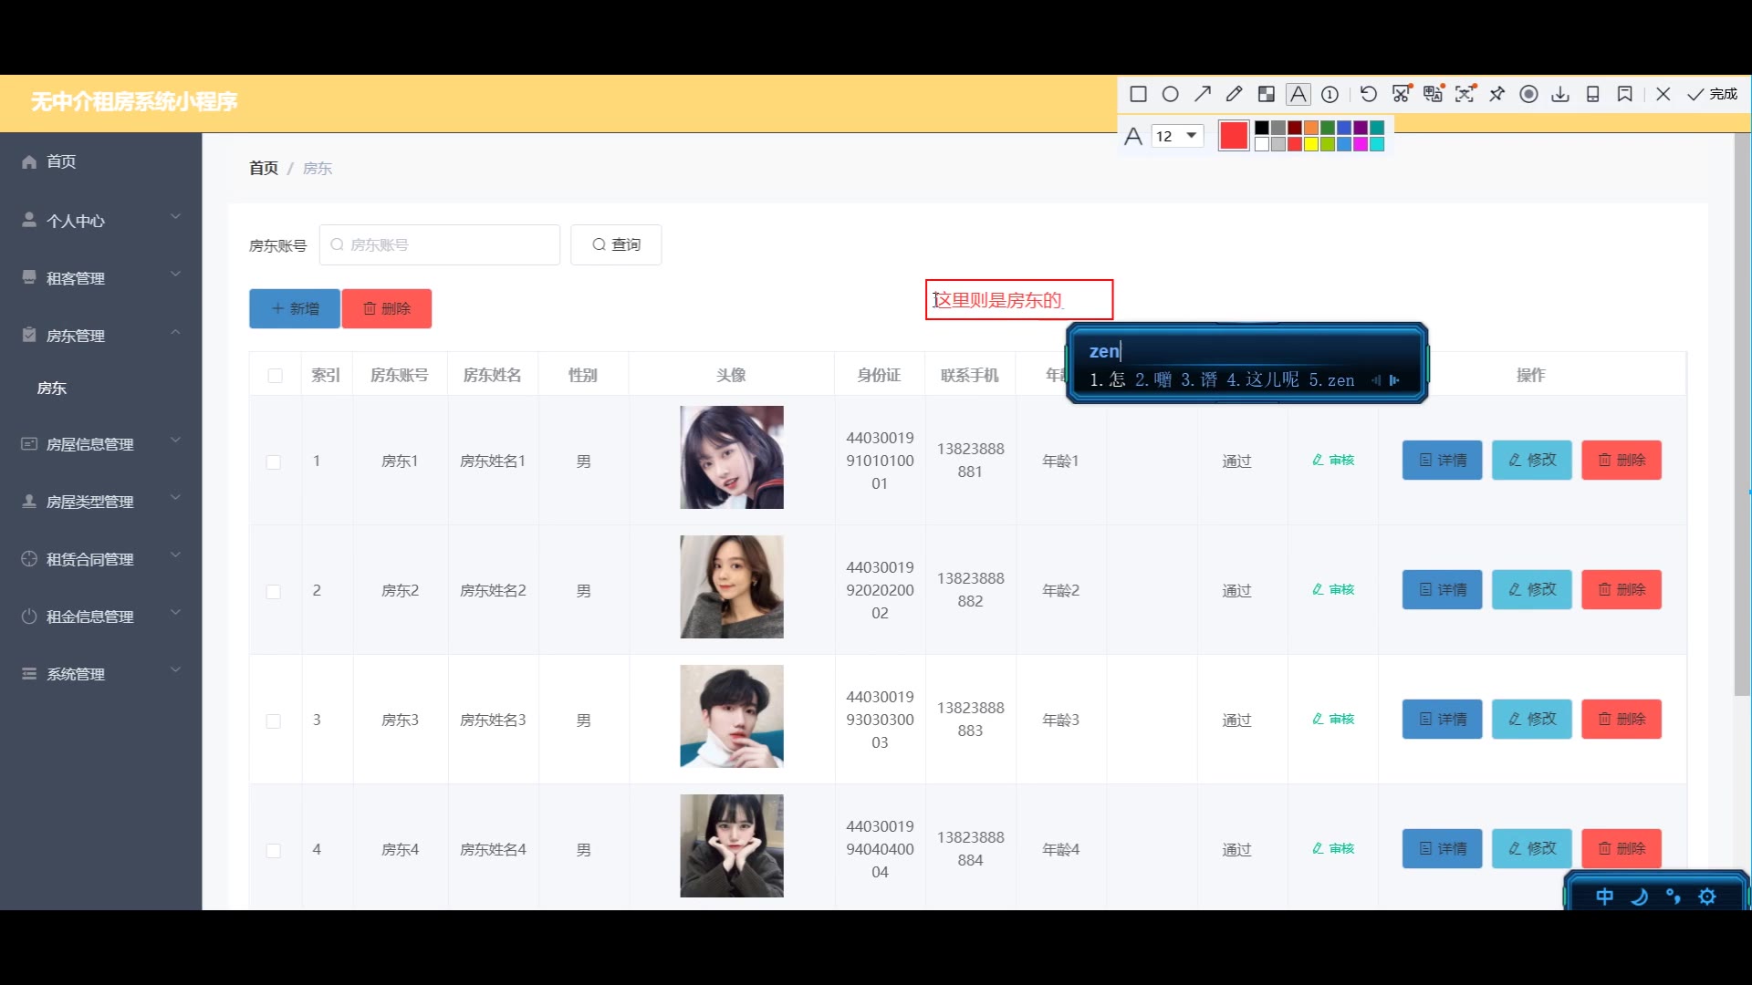
Task: Click the screen record icon
Action: (x=1528, y=94)
